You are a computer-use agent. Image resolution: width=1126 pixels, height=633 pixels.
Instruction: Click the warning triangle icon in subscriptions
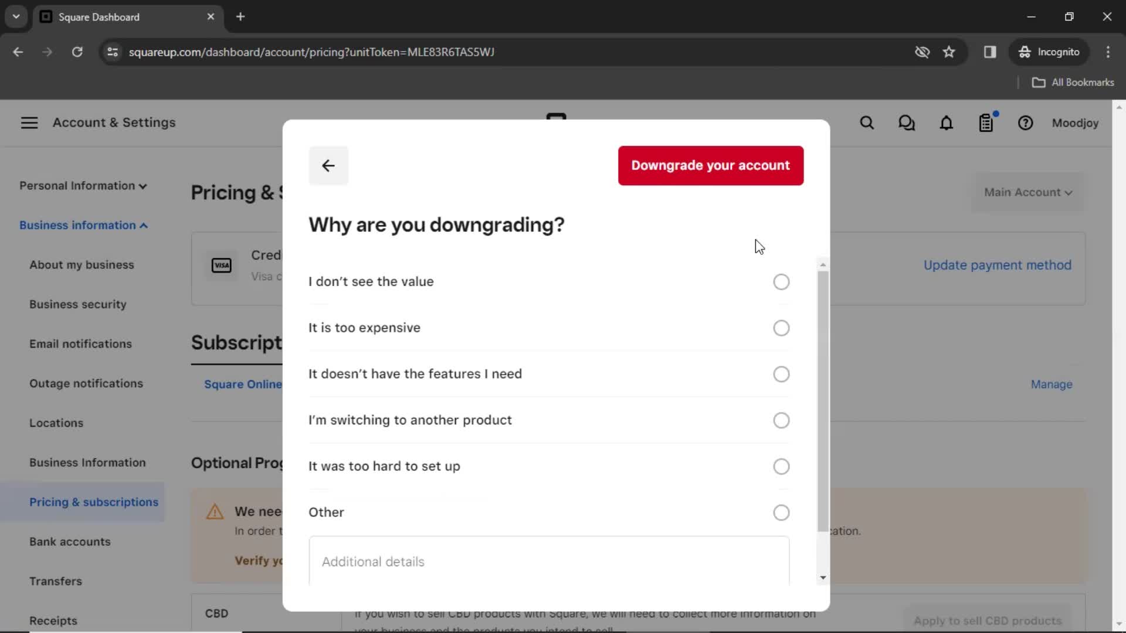215,511
